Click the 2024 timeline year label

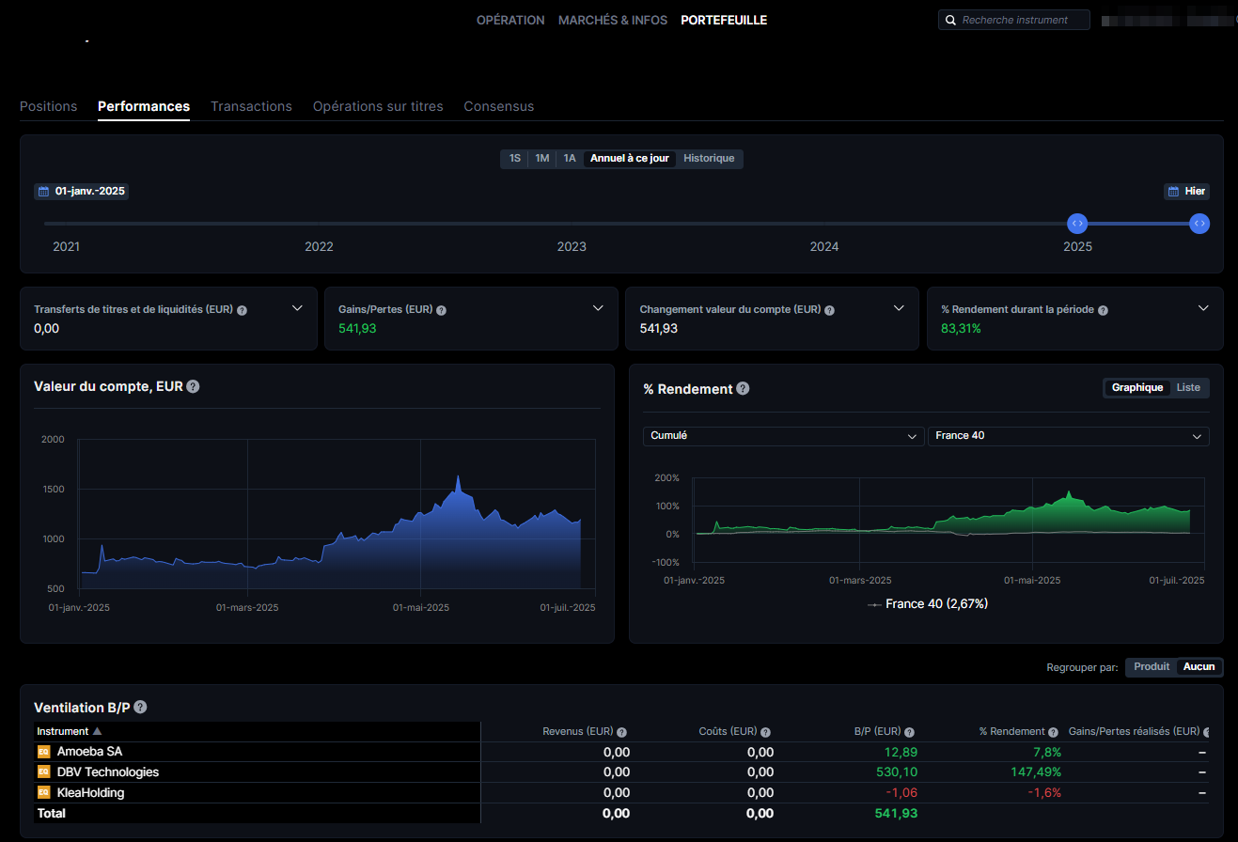[824, 247]
